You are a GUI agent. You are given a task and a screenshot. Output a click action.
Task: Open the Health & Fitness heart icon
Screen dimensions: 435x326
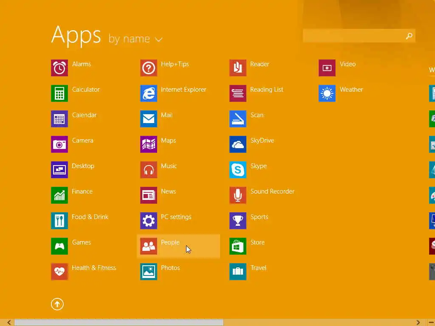click(59, 272)
